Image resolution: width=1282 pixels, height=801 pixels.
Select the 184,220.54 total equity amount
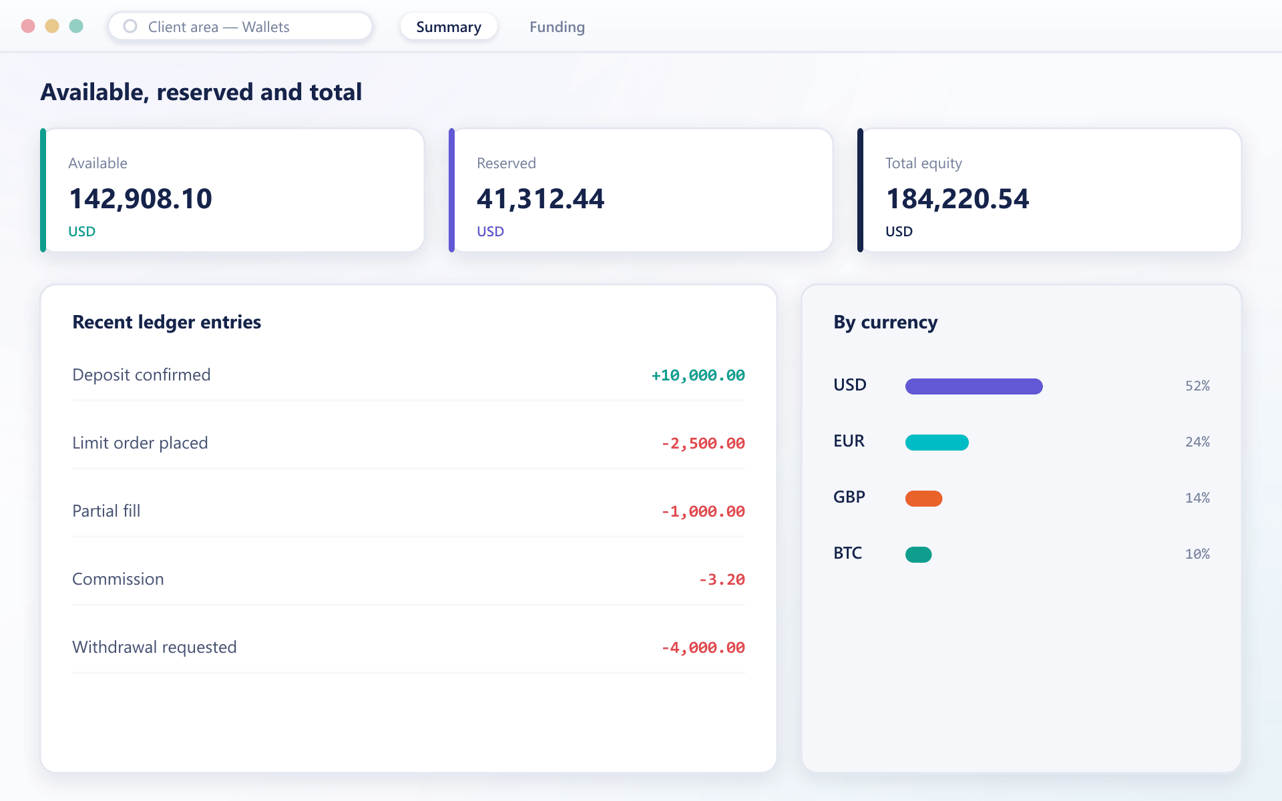pos(957,199)
